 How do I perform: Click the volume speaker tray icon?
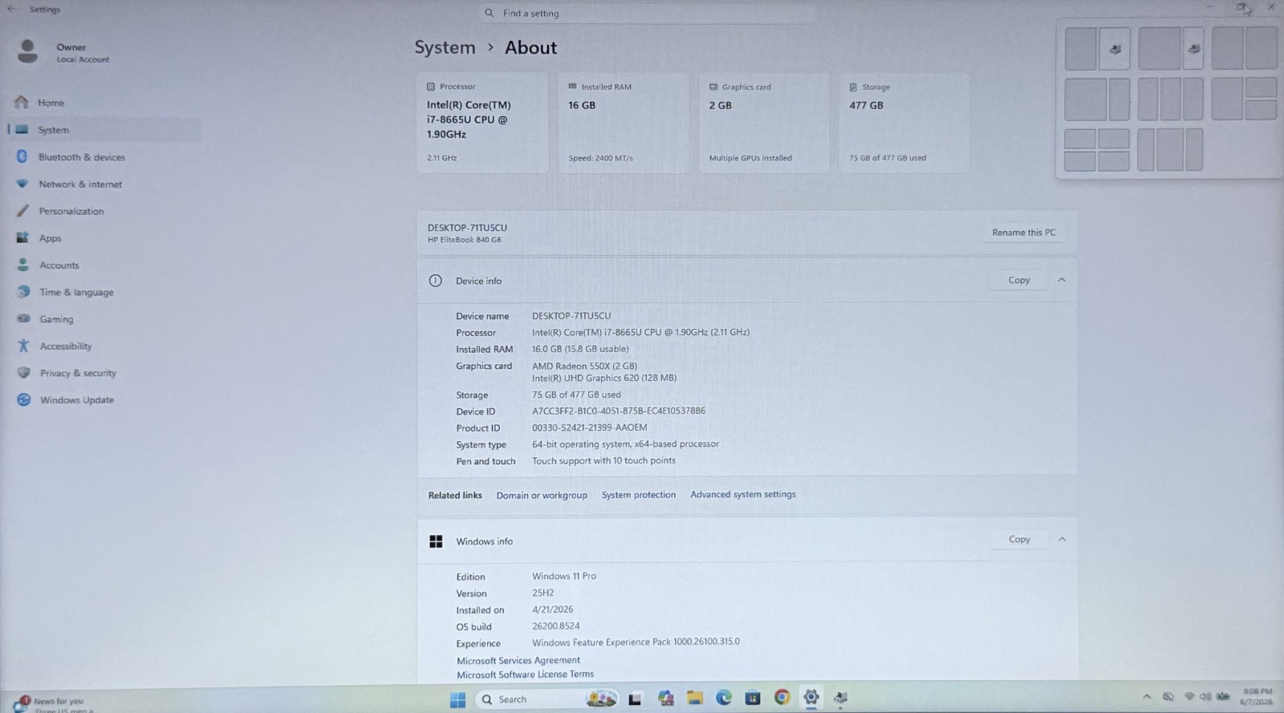[1205, 697]
